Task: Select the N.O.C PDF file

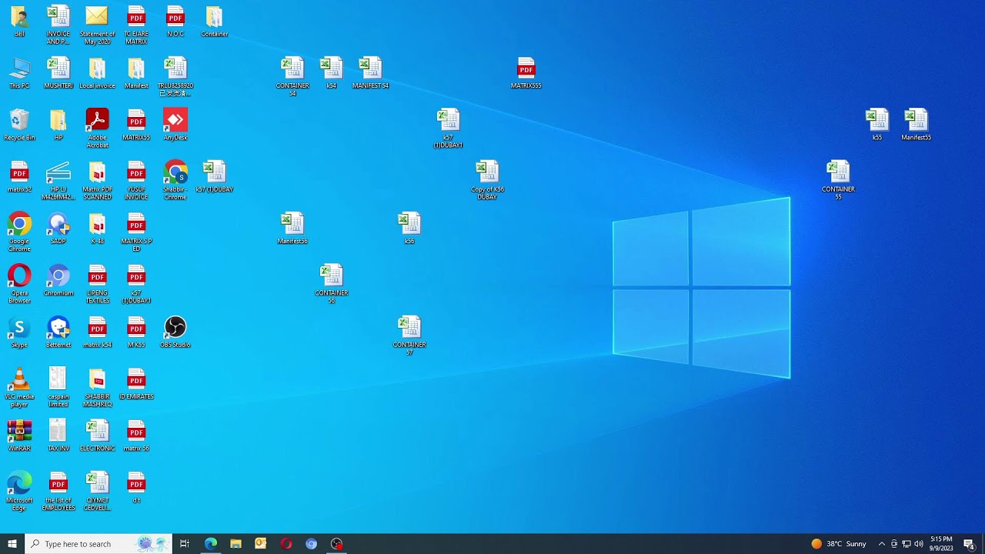Action: coord(175,22)
